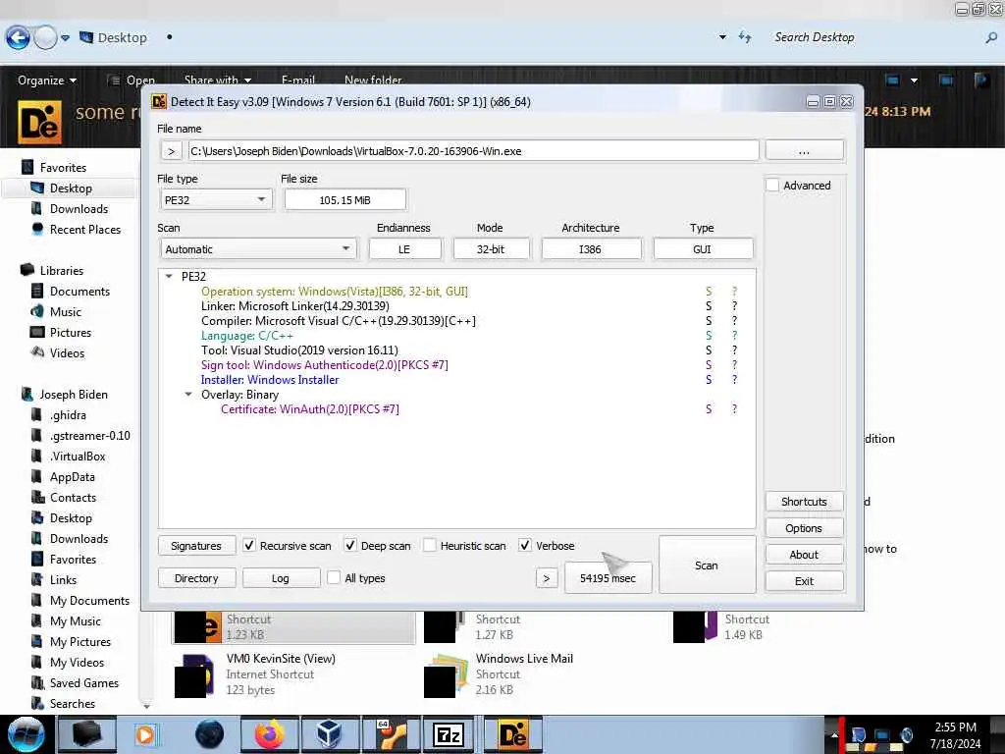
Task: Collapse the PE32 tree node
Action: pyautogui.click(x=169, y=276)
